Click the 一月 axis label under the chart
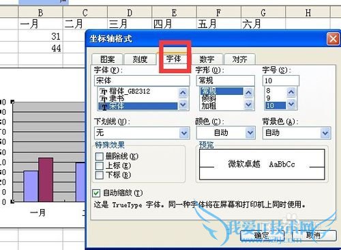Image resolution: width=341 pixels, height=250 pixels. coord(38,213)
